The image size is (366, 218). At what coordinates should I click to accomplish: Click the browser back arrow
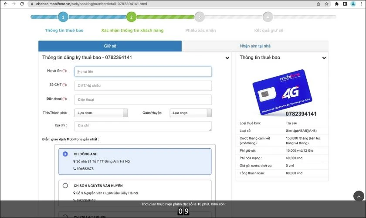click(5, 3)
